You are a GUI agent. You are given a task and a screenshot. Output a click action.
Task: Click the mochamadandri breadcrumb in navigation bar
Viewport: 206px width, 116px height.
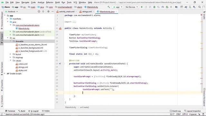tap(65, 7)
